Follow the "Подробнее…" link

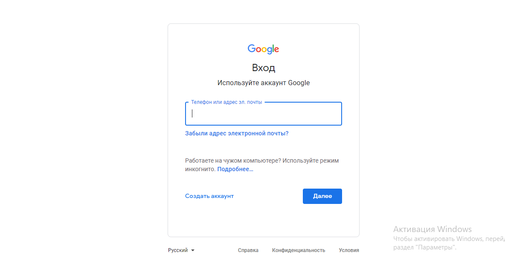click(235, 169)
